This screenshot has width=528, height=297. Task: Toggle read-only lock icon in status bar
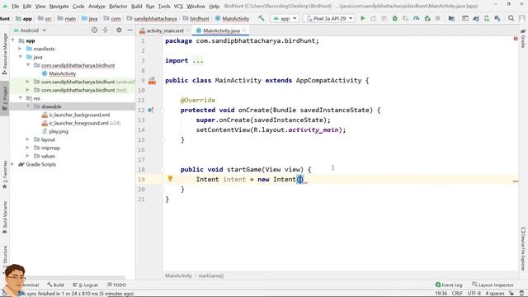click(511, 294)
